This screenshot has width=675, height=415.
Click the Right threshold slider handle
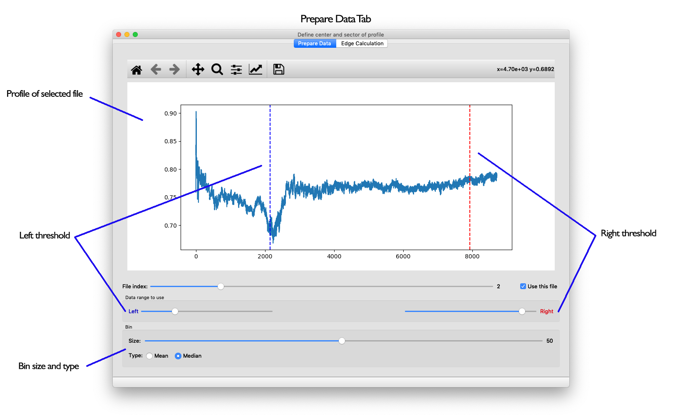coord(522,311)
